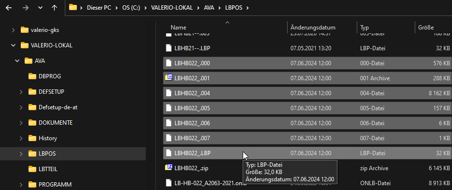Go back with the Back arrow
This screenshot has height=190, width=452.
point(9,8)
